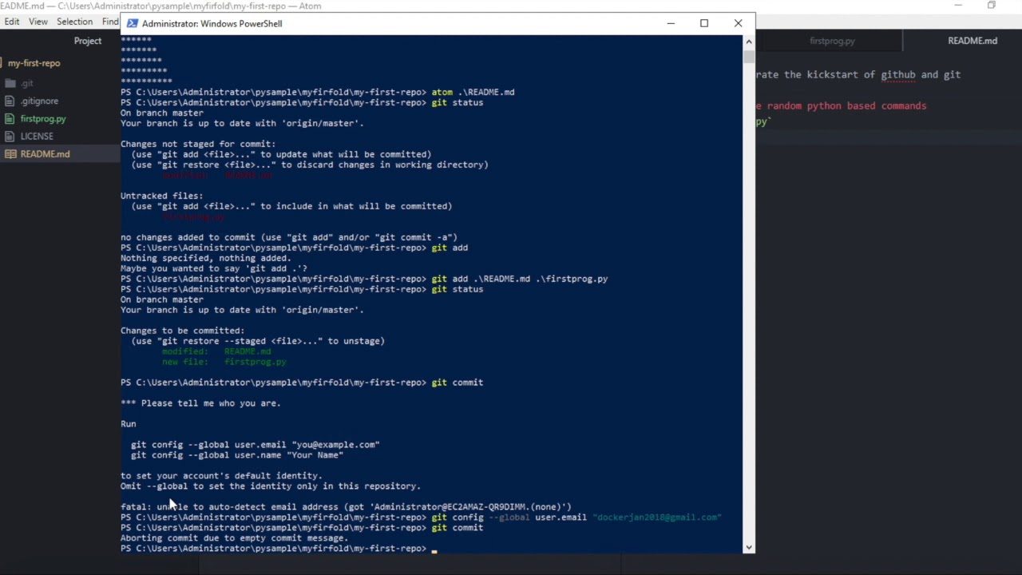Maximize the PowerShell window

704,23
